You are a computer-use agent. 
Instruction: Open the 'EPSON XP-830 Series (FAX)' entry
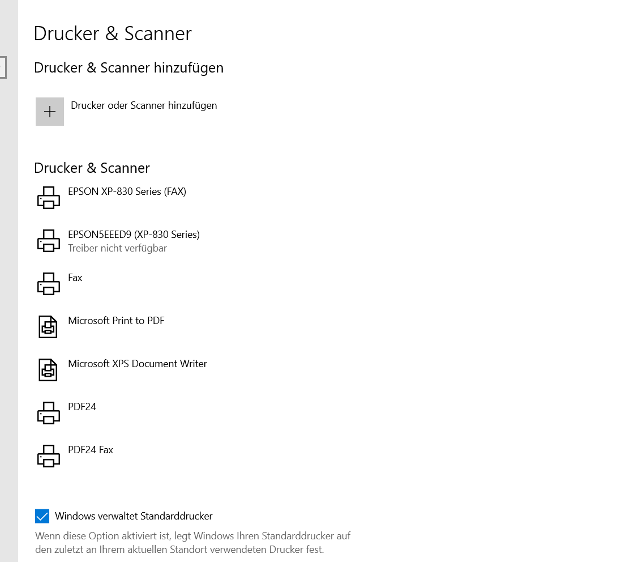127,191
